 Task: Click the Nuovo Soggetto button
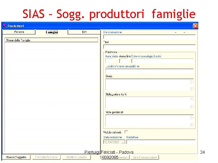[x=16, y=157]
